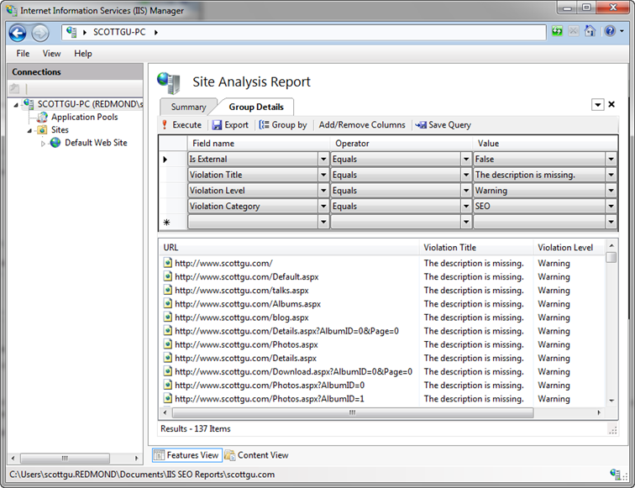This screenshot has height=488, width=635.
Task: Click the status bar network icon
Action: click(615, 474)
